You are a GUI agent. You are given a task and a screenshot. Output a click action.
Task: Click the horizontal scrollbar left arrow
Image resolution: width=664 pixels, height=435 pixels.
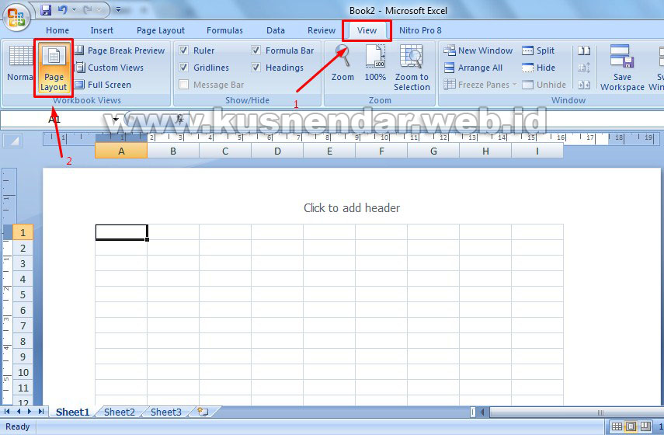pos(482,412)
